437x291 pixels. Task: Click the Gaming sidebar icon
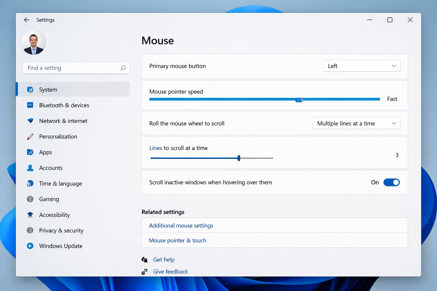coord(30,199)
